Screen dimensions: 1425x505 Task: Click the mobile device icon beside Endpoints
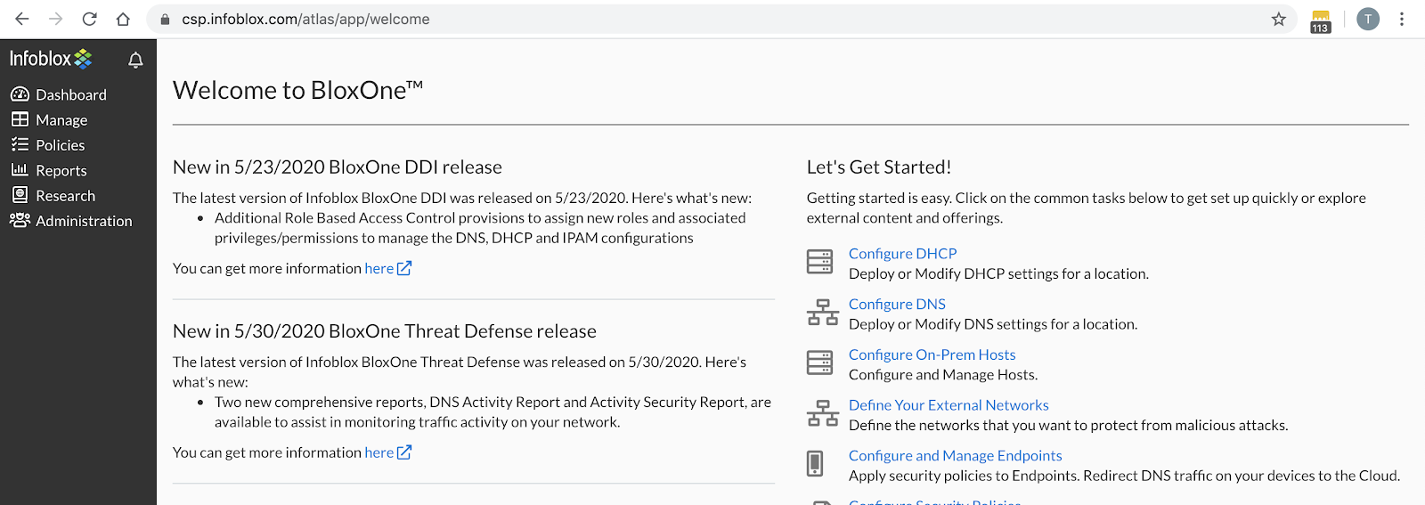click(815, 463)
